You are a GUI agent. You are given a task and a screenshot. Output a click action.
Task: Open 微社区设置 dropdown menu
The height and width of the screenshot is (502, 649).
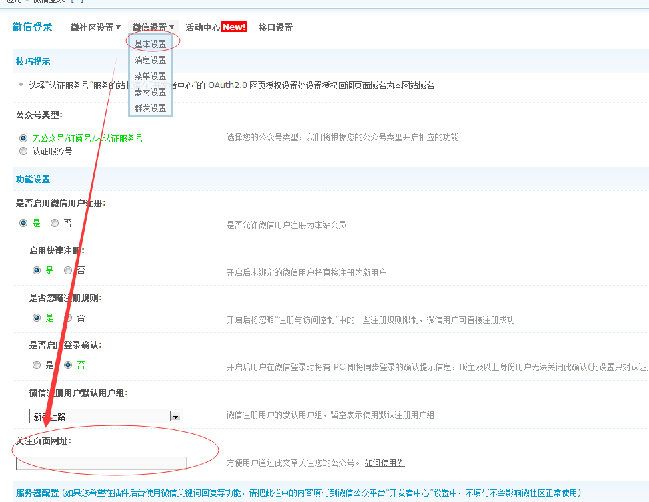click(95, 27)
